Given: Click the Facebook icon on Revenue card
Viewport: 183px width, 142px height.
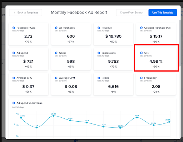Looking at the screenshot, I should [x=99, y=28].
